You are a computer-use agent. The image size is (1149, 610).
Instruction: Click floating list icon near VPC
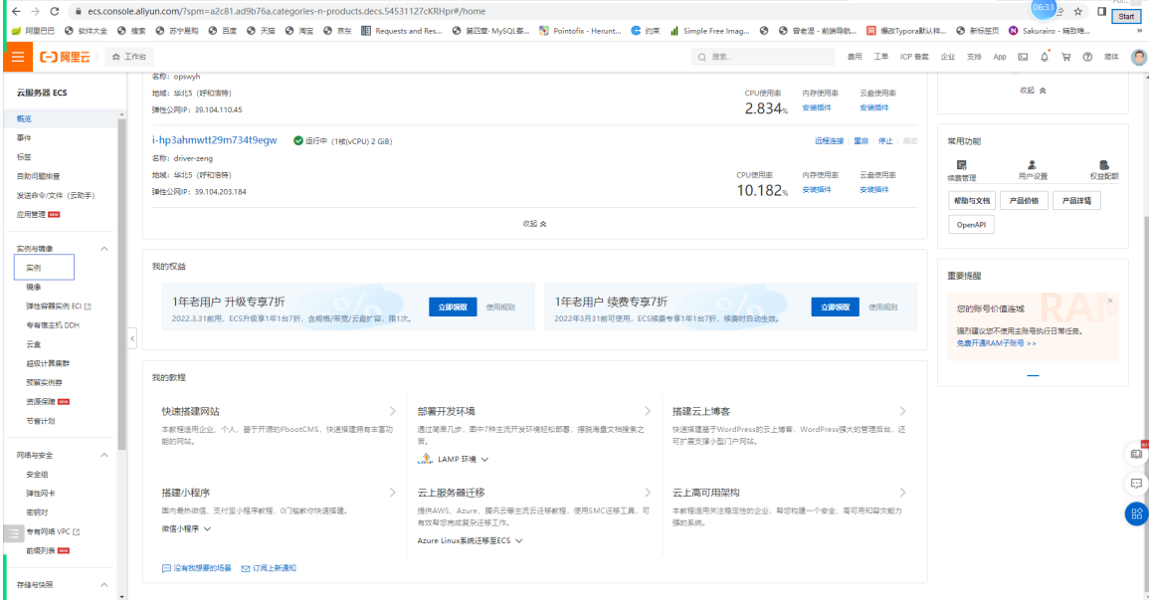(13, 533)
